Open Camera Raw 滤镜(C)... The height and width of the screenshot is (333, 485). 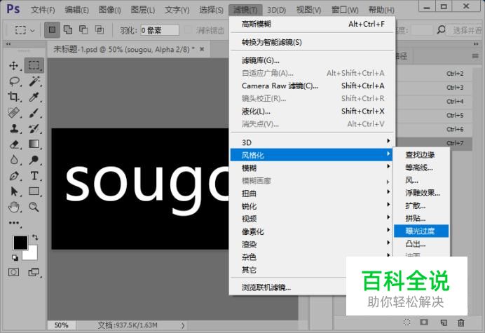point(313,86)
